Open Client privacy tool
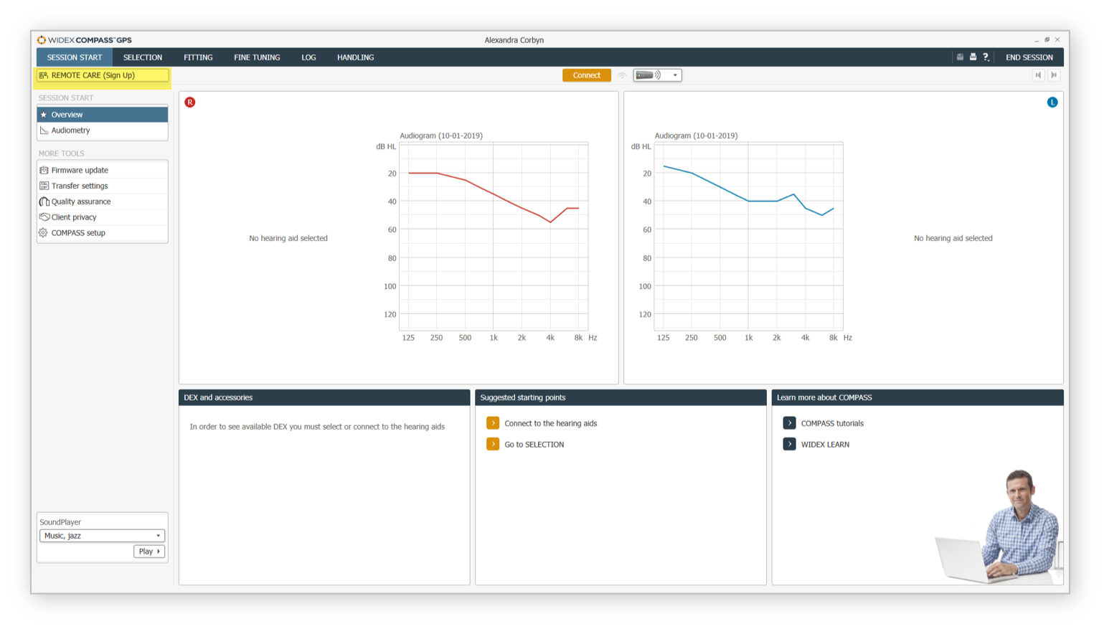Screen dimensions: 1104x629 click(103, 217)
